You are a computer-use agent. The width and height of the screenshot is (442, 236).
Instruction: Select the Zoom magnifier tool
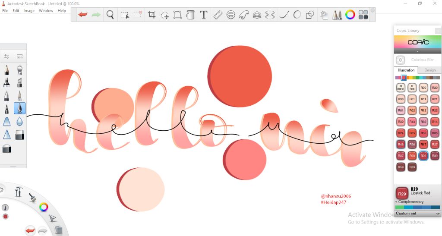tap(110, 14)
